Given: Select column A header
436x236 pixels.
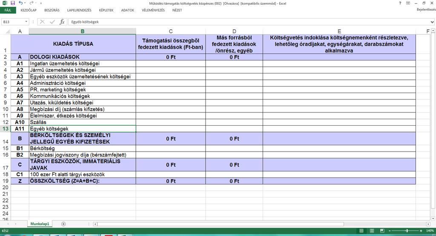Looking at the screenshot, I should point(20,31).
